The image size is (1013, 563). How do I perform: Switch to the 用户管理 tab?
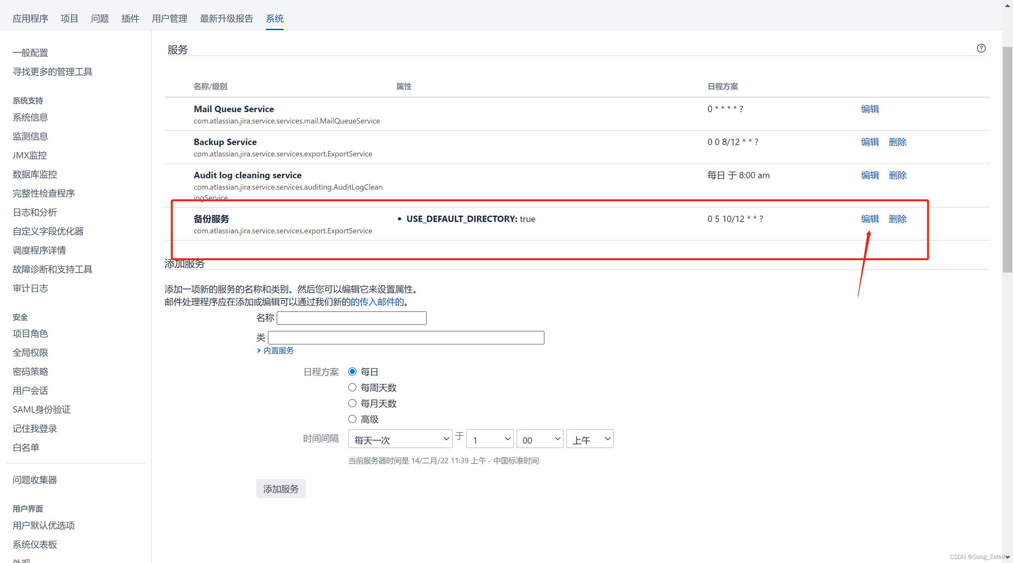pos(169,18)
